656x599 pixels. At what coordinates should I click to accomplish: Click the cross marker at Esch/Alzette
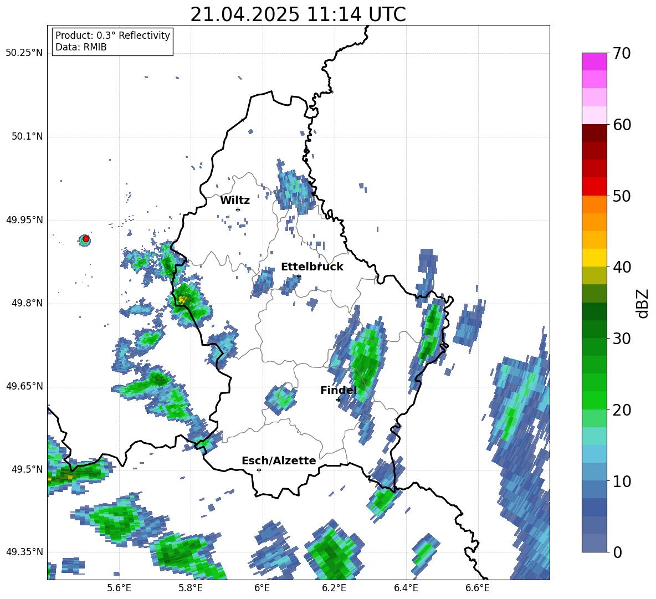click(x=259, y=470)
